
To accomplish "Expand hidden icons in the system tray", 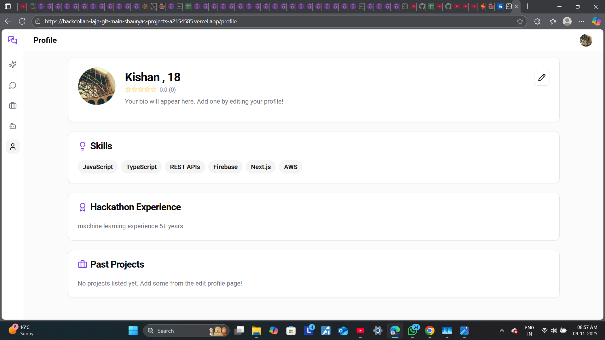I will [502, 331].
